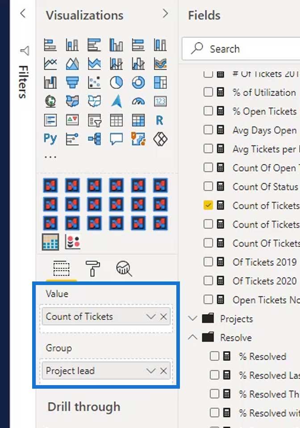
Task: Select the decomposition tree visual
Action: (x=94, y=139)
